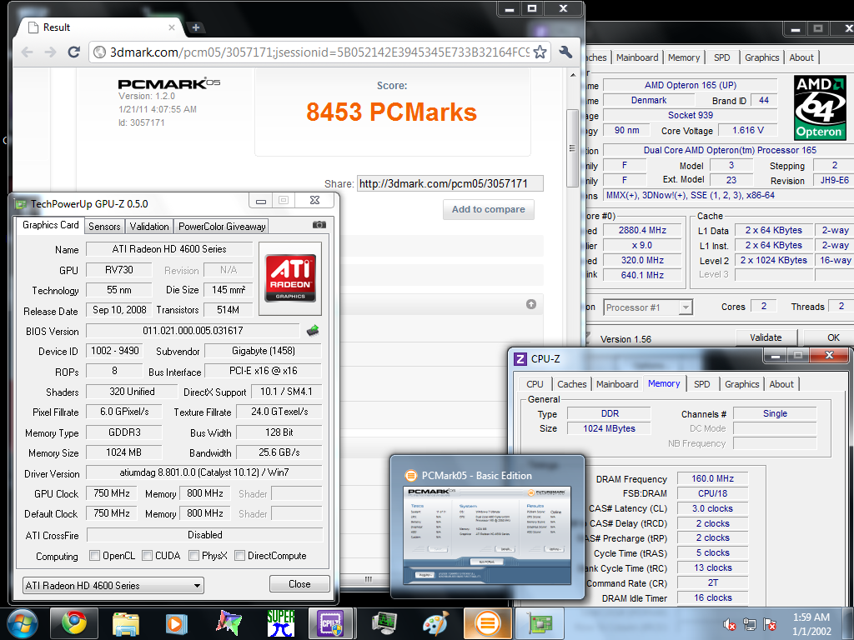Click the taskbar clock showing 1:59 AM
The height and width of the screenshot is (640, 854).
coord(811,624)
